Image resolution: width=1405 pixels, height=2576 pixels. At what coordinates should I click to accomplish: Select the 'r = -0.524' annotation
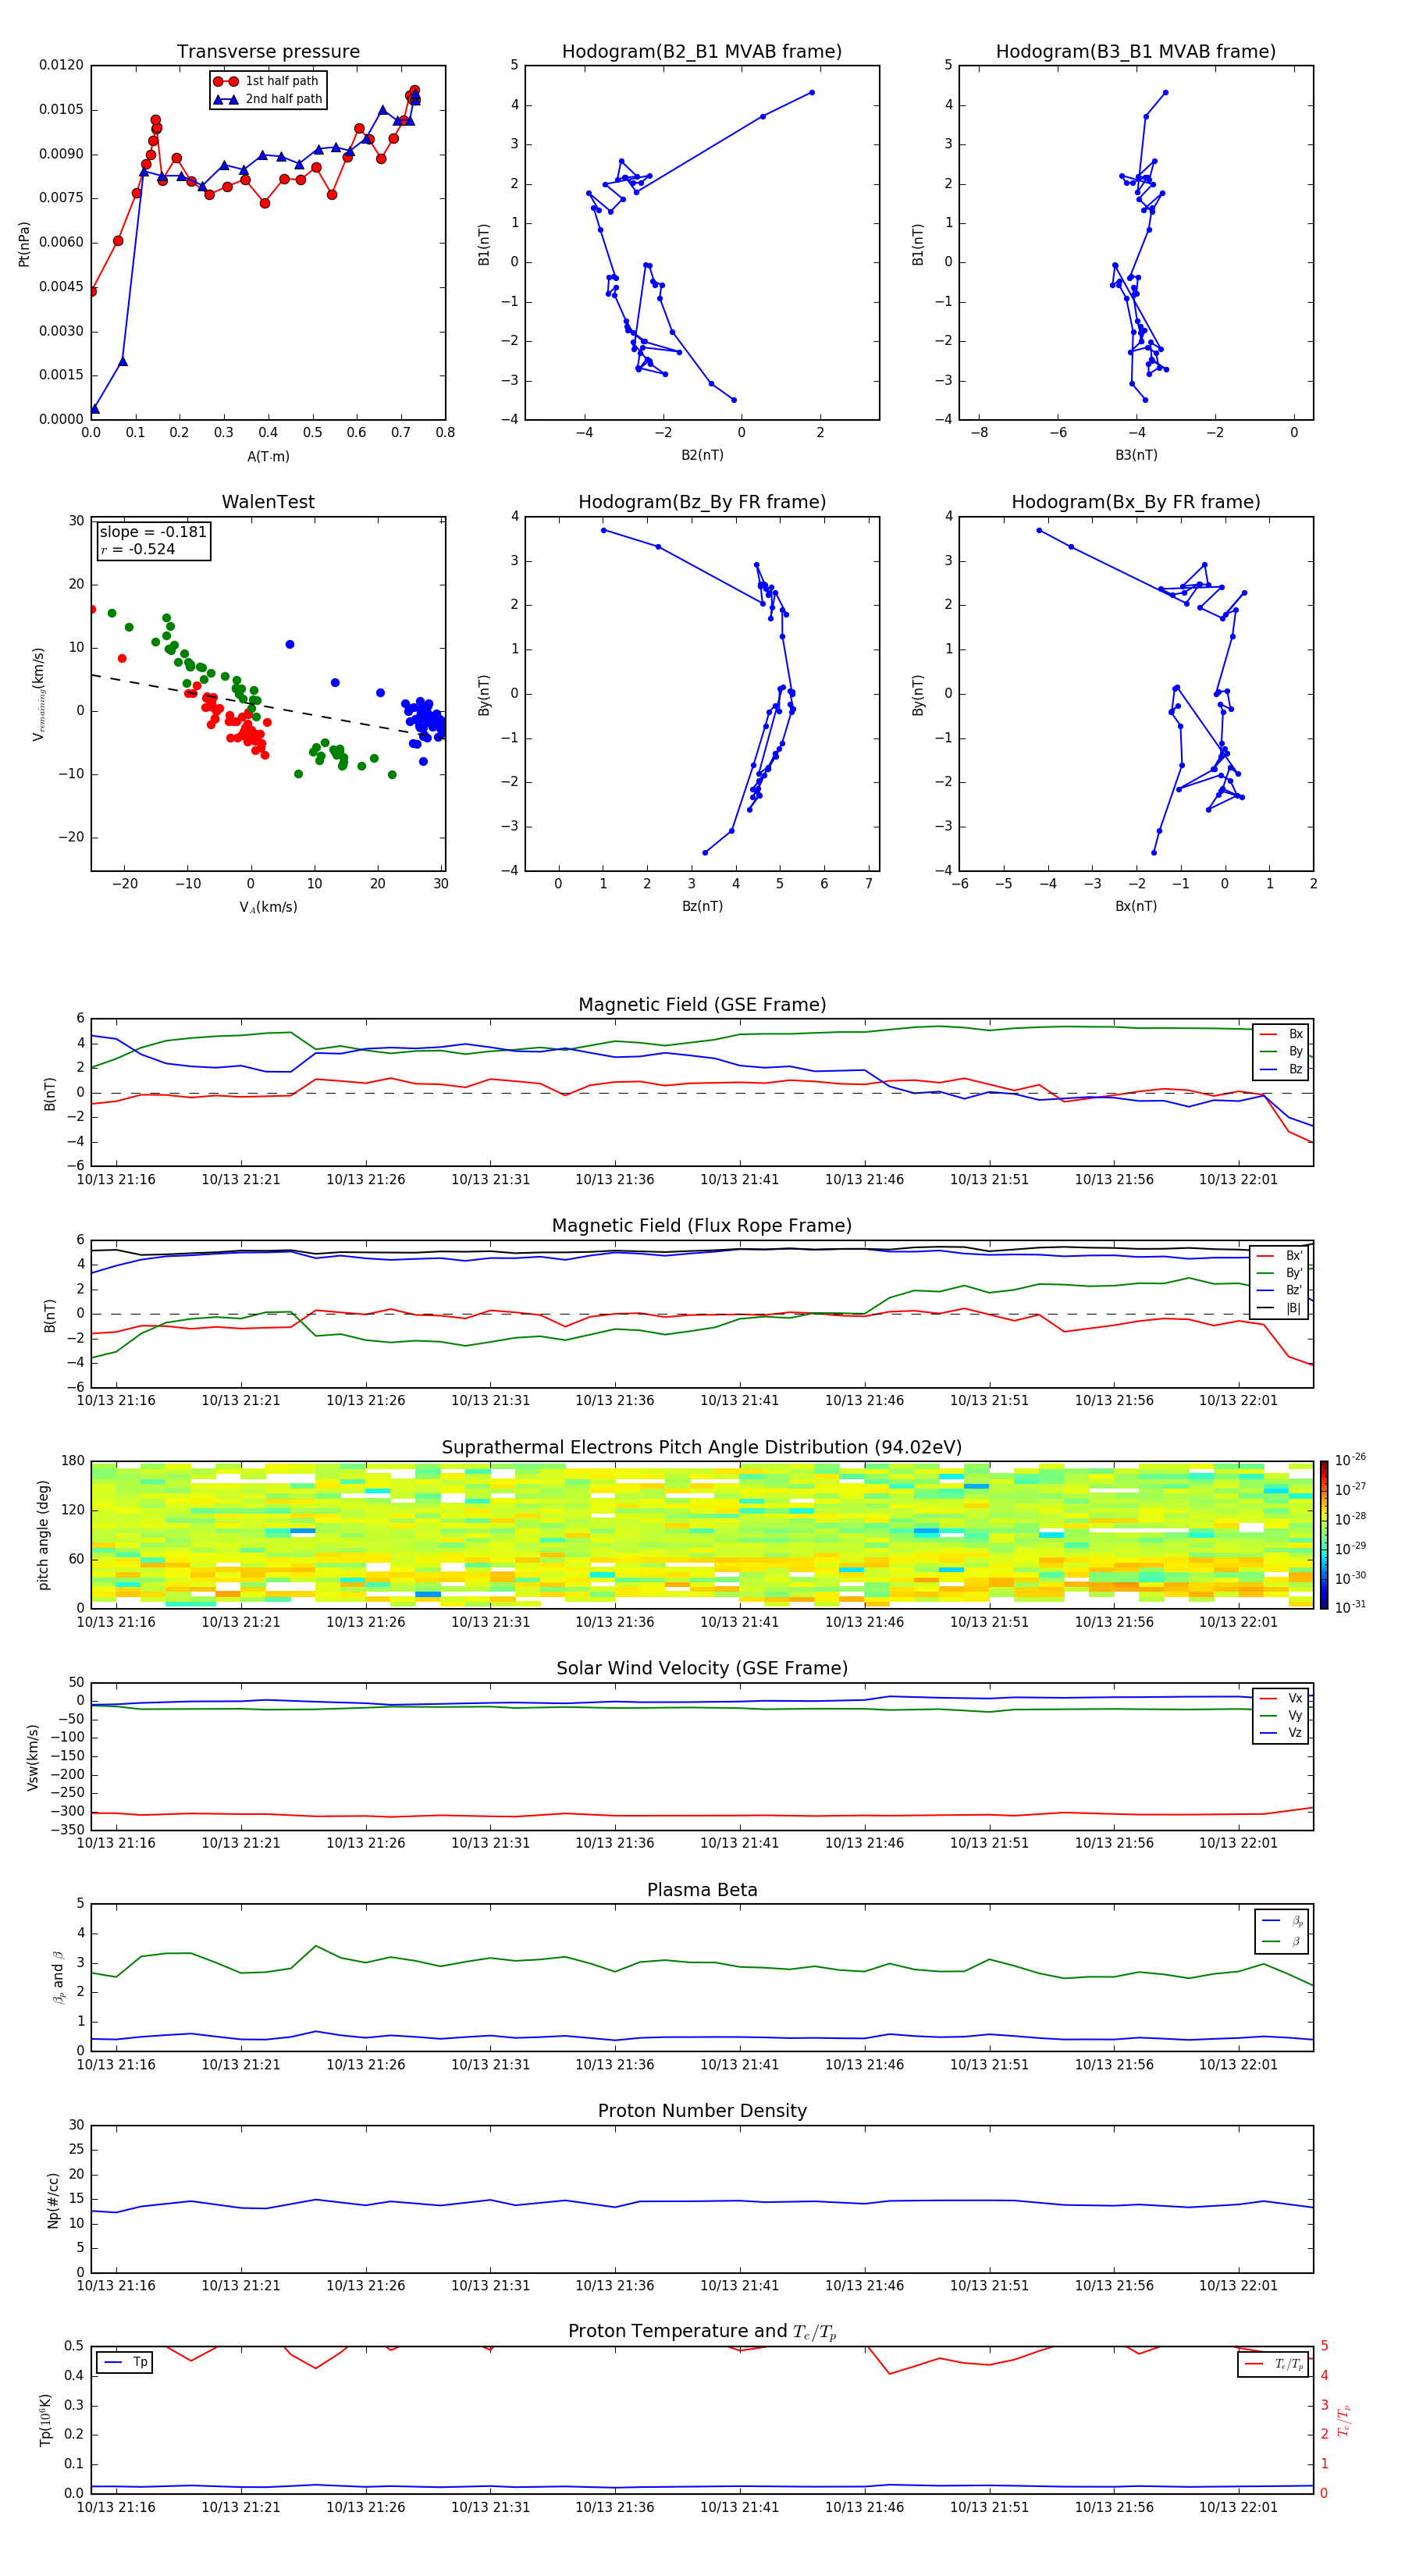click(x=138, y=549)
